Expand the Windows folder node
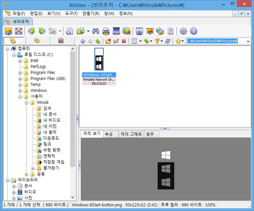 click(x=20, y=91)
